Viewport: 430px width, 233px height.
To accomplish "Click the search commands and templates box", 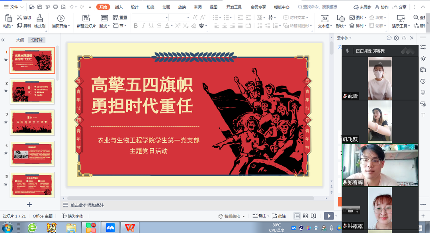I will point(318,7).
